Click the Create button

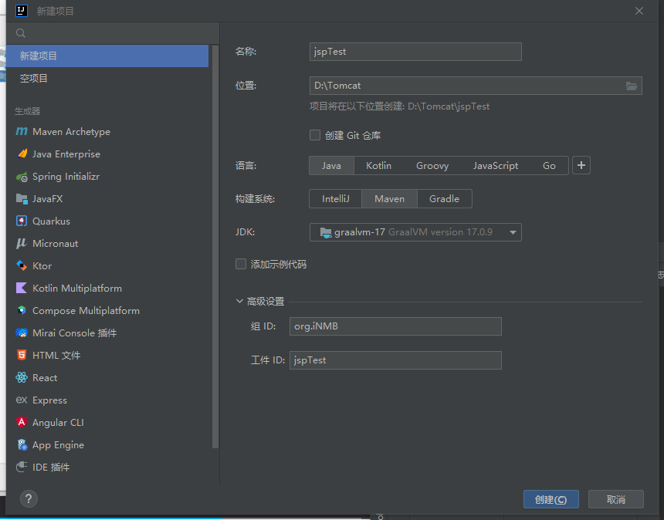click(551, 499)
